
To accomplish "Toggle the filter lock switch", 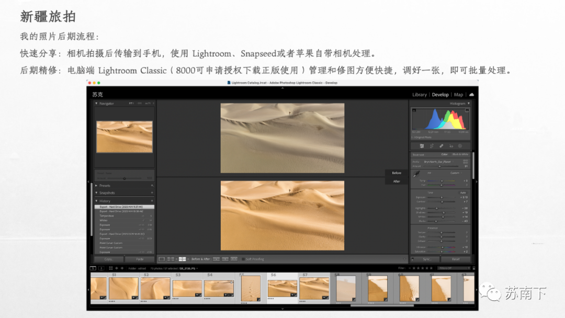I will tap(473, 268).
